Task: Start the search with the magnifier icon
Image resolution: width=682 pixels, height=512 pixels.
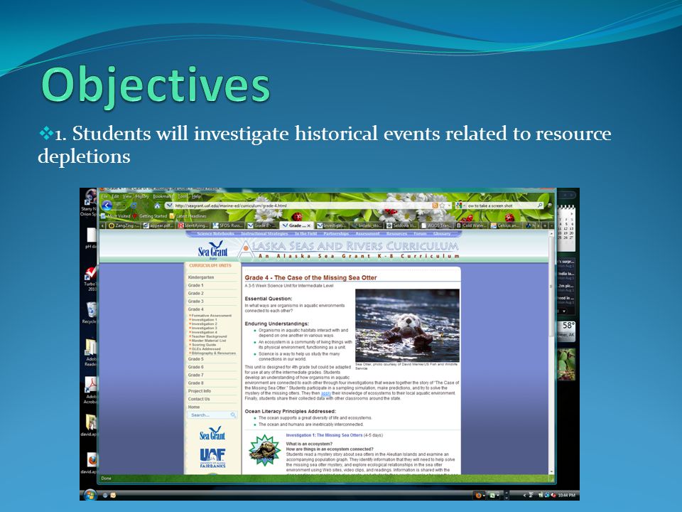Action: click(x=540, y=206)
